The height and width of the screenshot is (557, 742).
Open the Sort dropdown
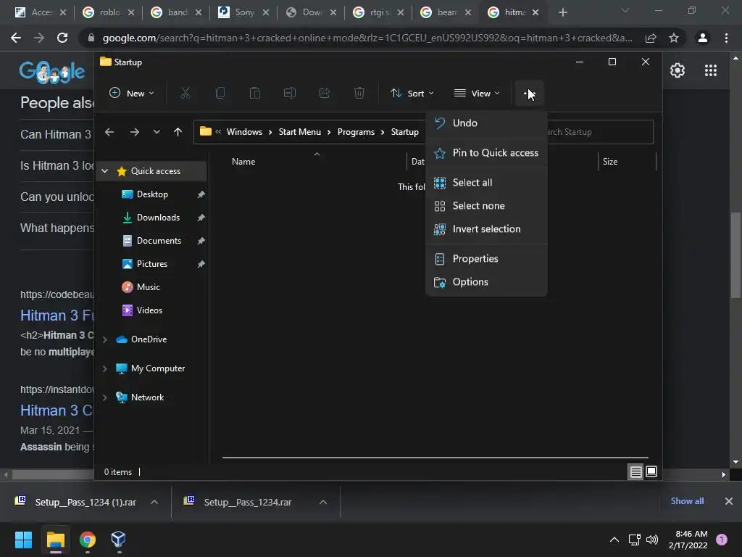point(412,94)
